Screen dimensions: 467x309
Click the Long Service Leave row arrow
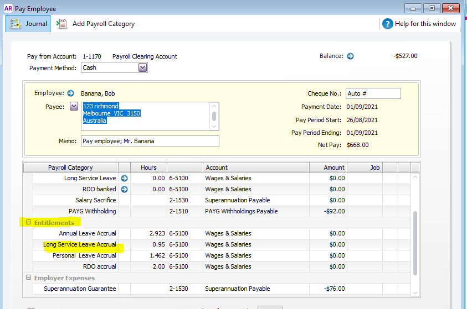click(x=124, y=179)
